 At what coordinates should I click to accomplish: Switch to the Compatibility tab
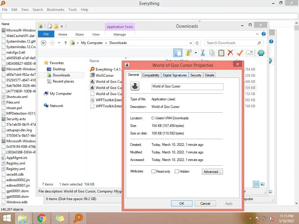[151, 75]
